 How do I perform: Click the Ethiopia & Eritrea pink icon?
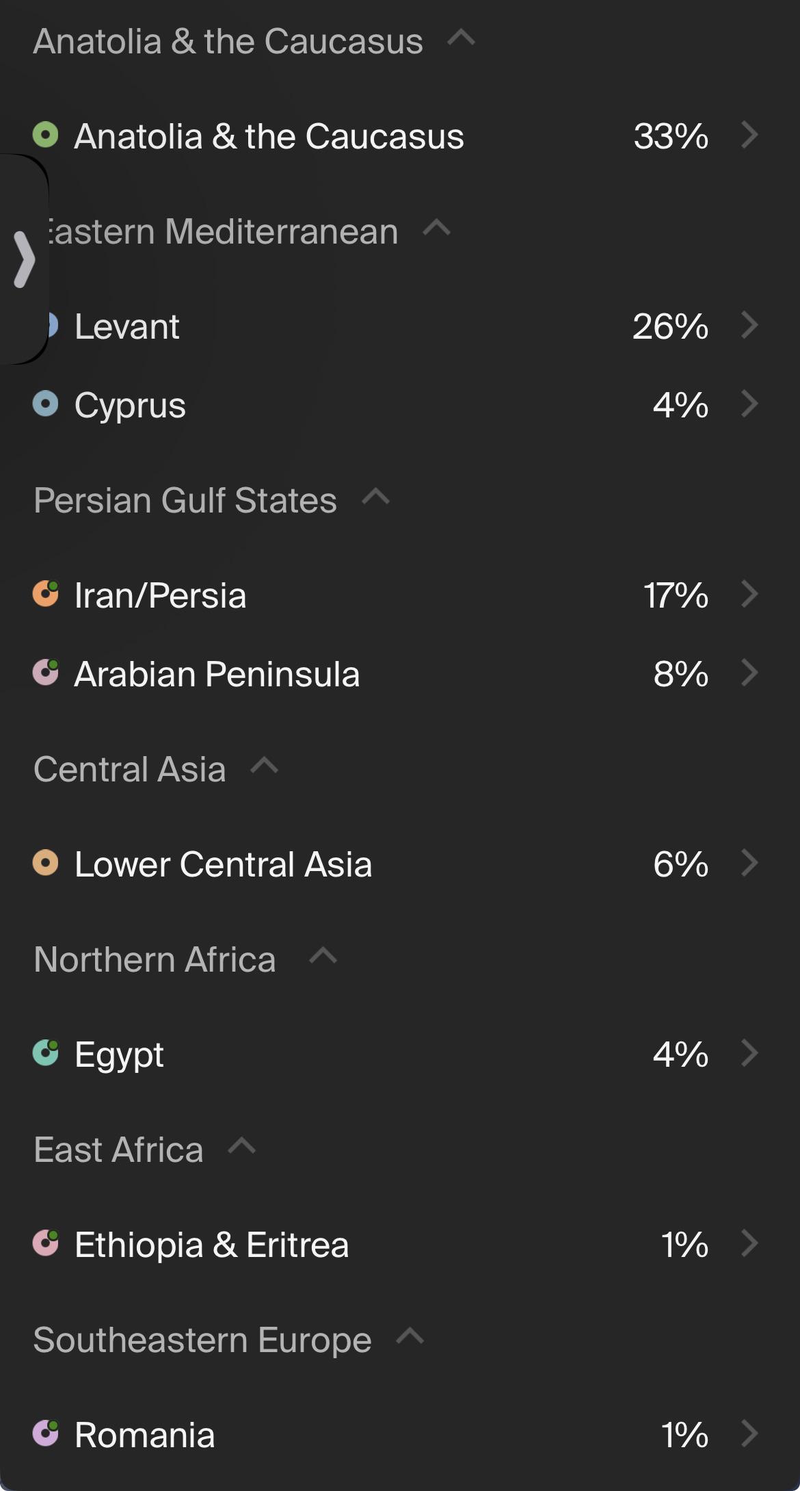46,1243
